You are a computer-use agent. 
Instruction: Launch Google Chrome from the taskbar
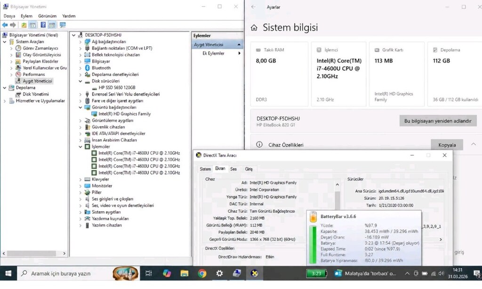click(202, 273)
